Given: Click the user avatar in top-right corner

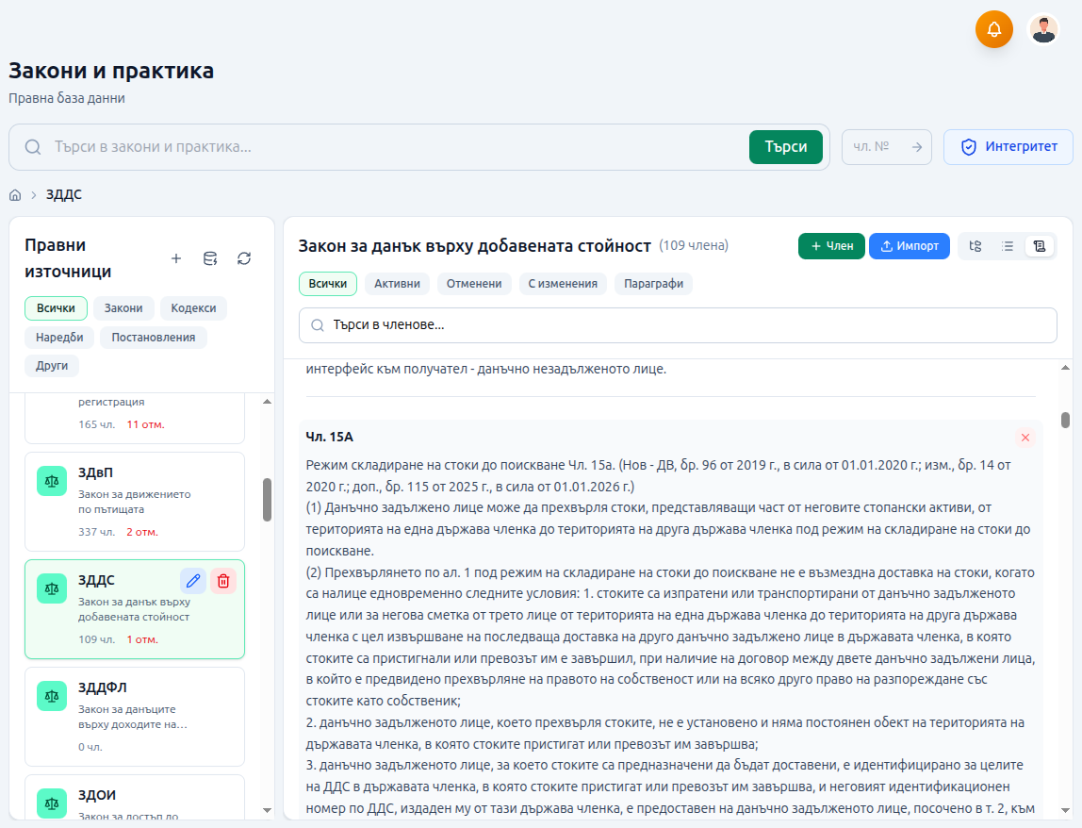Looking at the screenshot, I should point(1042,29).
